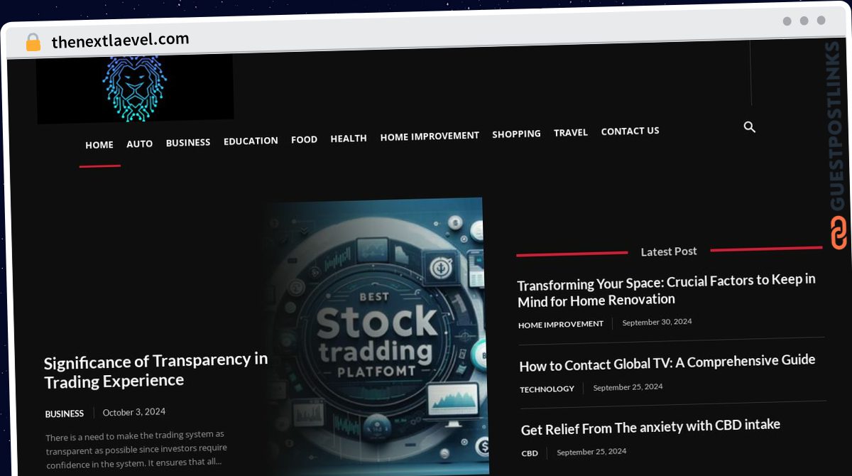852x476 pixels.
Task: Click the October 3, 2024 date
Action: pos(134,412)
